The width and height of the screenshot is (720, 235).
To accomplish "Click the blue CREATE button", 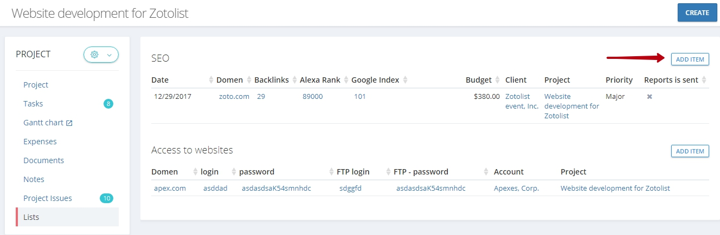I will coord(697,12).
